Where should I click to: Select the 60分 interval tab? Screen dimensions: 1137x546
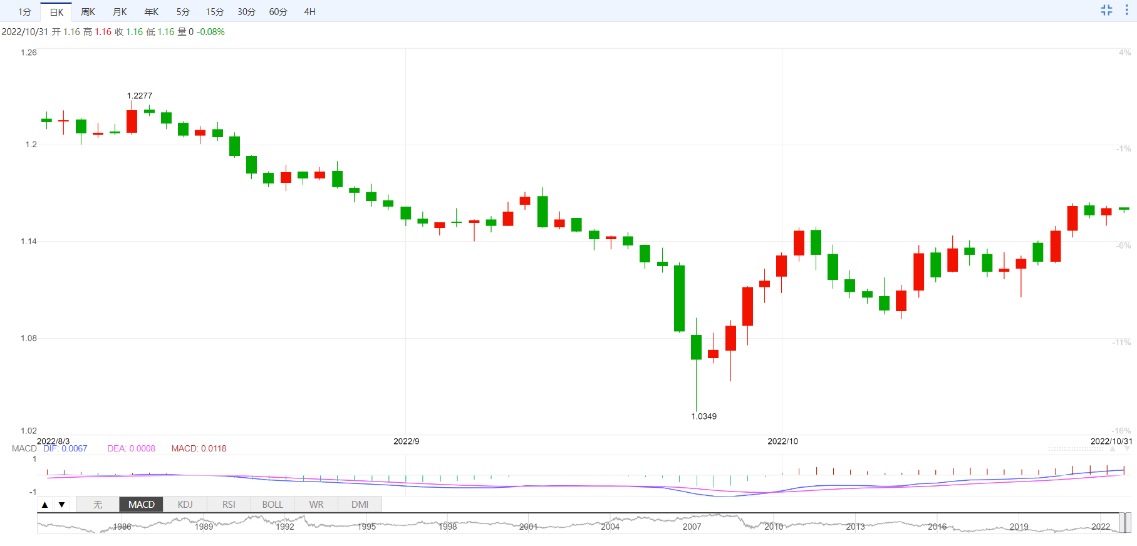[278, 12]
